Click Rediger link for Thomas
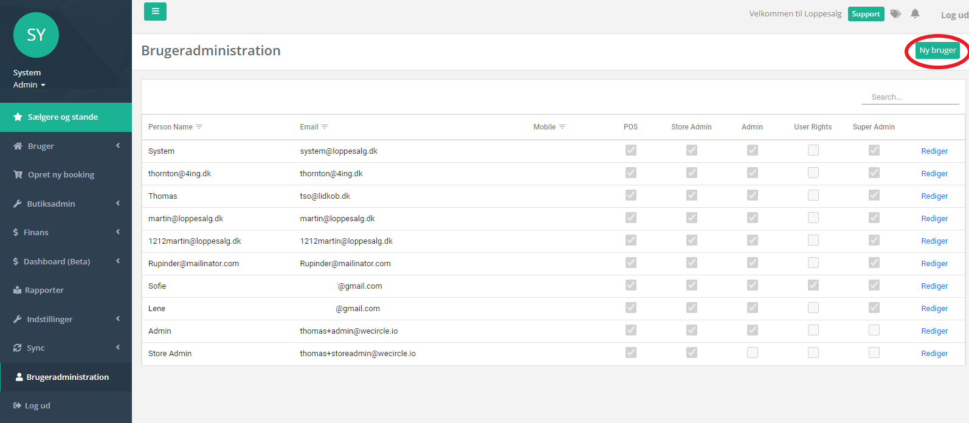 934,196
